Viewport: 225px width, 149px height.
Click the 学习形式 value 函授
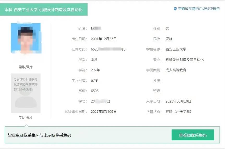(x=94, y=80)
